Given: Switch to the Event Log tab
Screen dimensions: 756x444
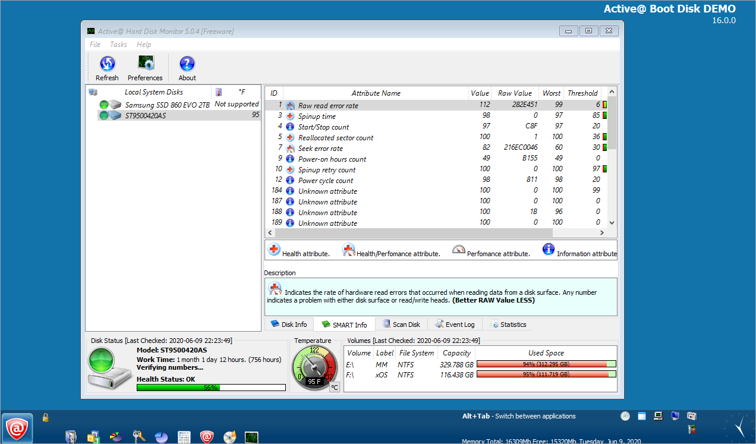Looking at the screenshot, I should (x=455, y=325).
